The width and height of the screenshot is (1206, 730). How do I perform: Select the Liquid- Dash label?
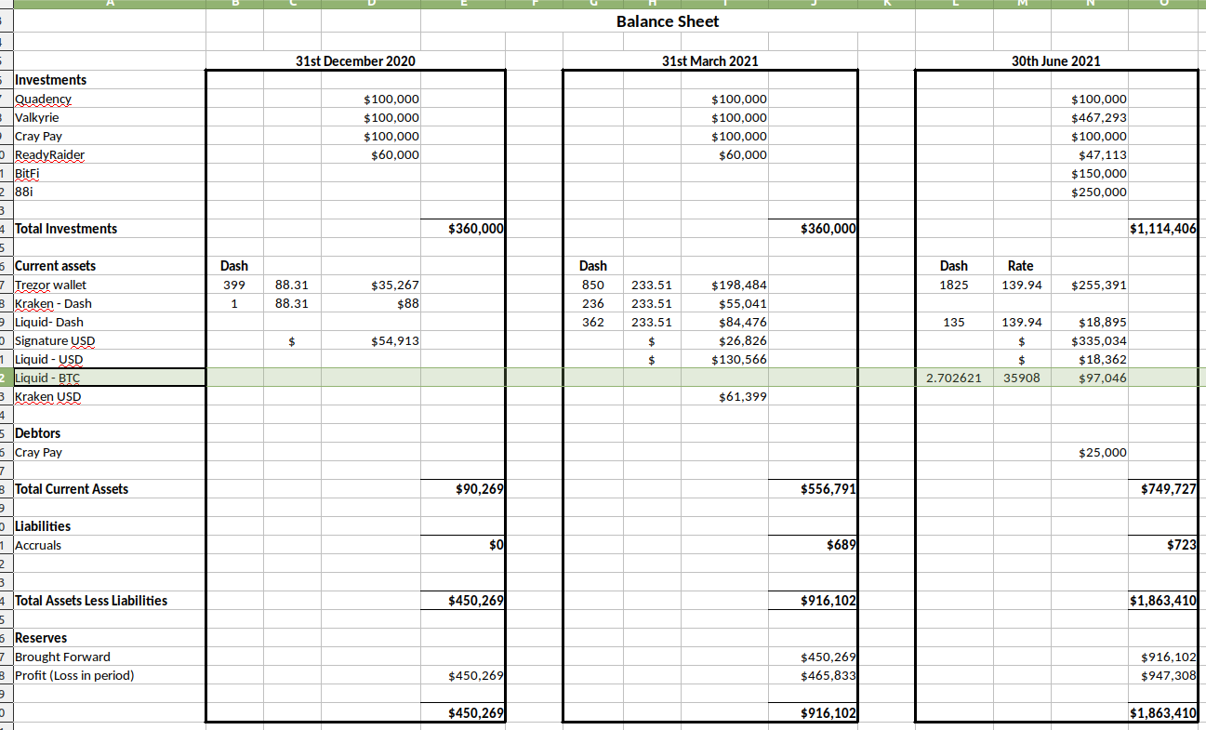click(x=49, y=322)
